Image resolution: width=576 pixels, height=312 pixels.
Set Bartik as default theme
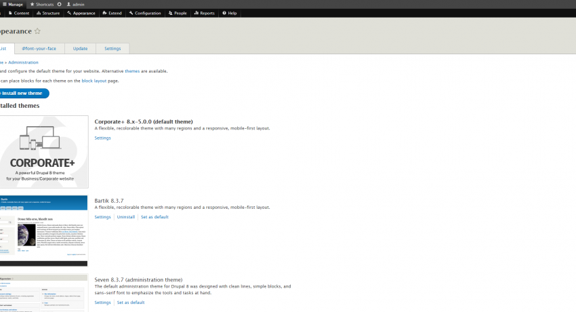click(x=155, y=217)
